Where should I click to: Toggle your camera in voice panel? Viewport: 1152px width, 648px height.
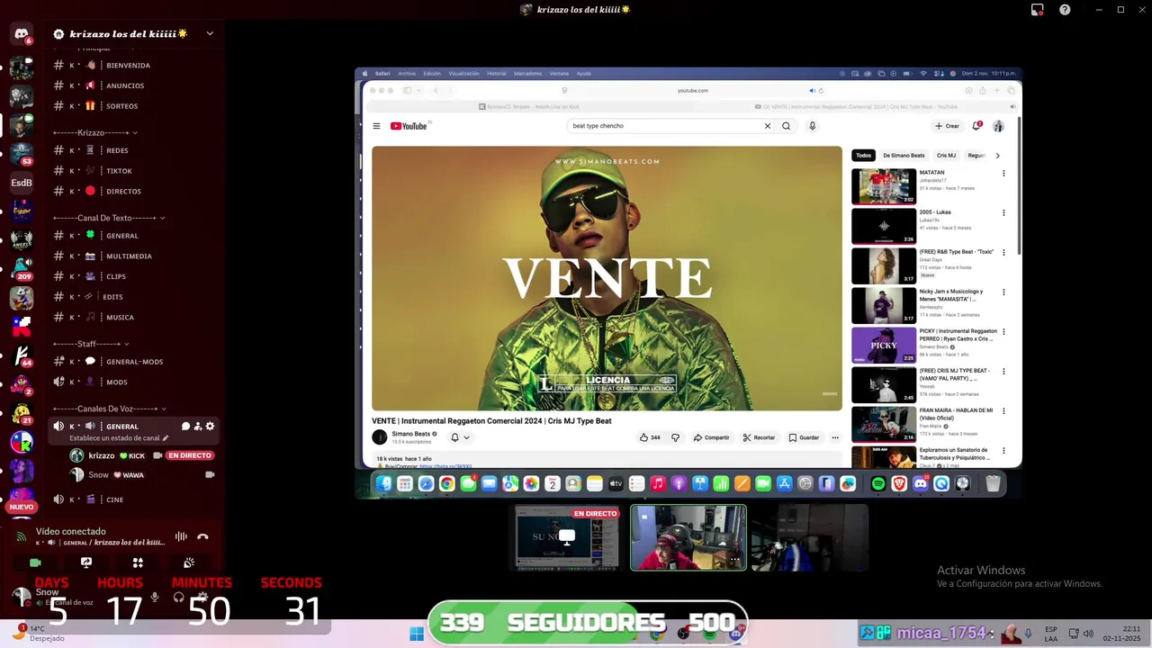35,562
